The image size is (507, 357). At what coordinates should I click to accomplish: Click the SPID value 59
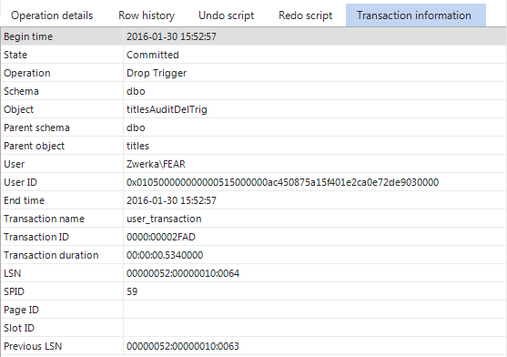pos(132,291)
